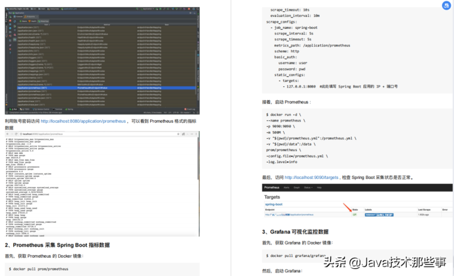
Task: Select Beans tab in IDE endpoints view
Action: click(x=23, y=21)
